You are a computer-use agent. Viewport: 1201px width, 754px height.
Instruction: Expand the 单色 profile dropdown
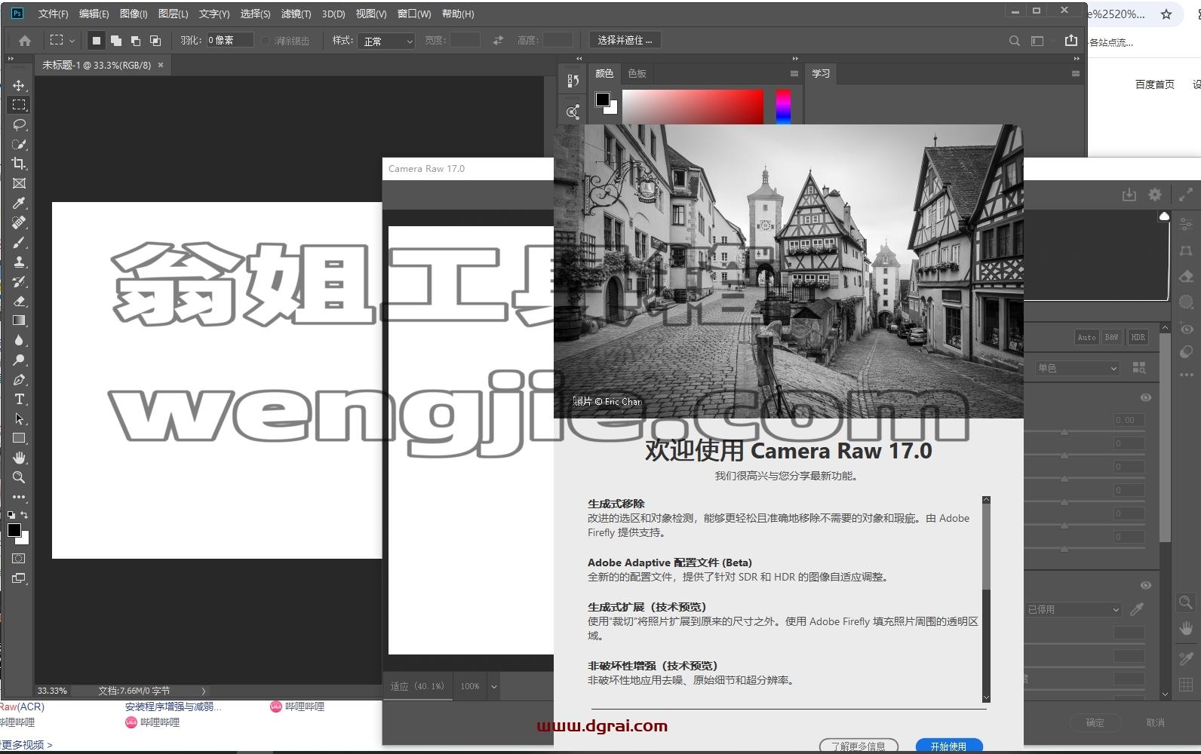click(1077, 368)
